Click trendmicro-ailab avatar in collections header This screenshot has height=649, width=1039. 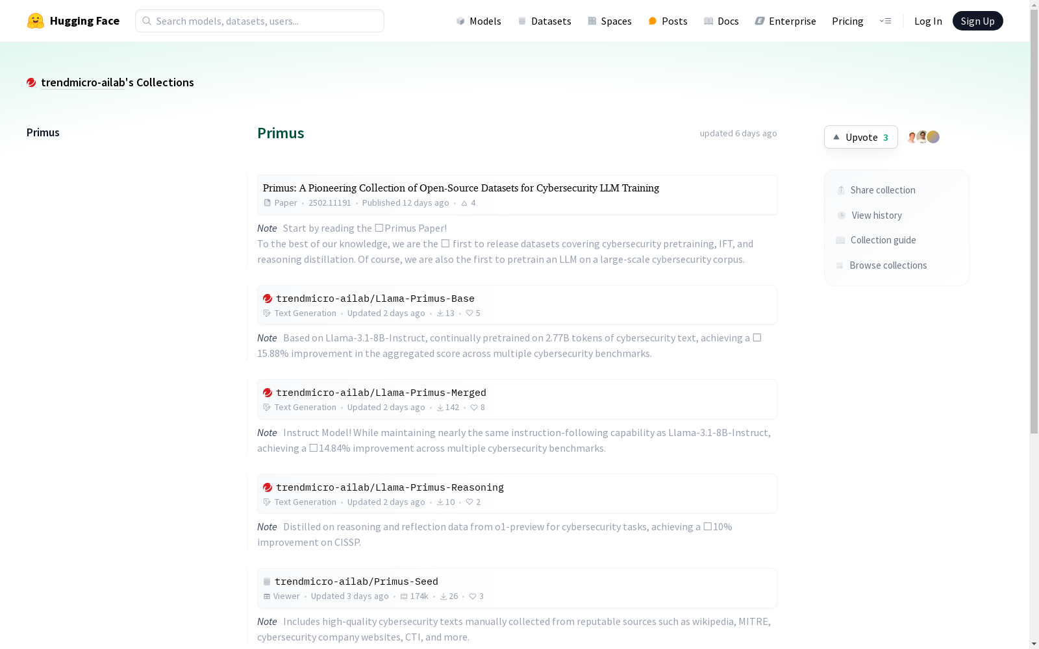click(31, 82)
